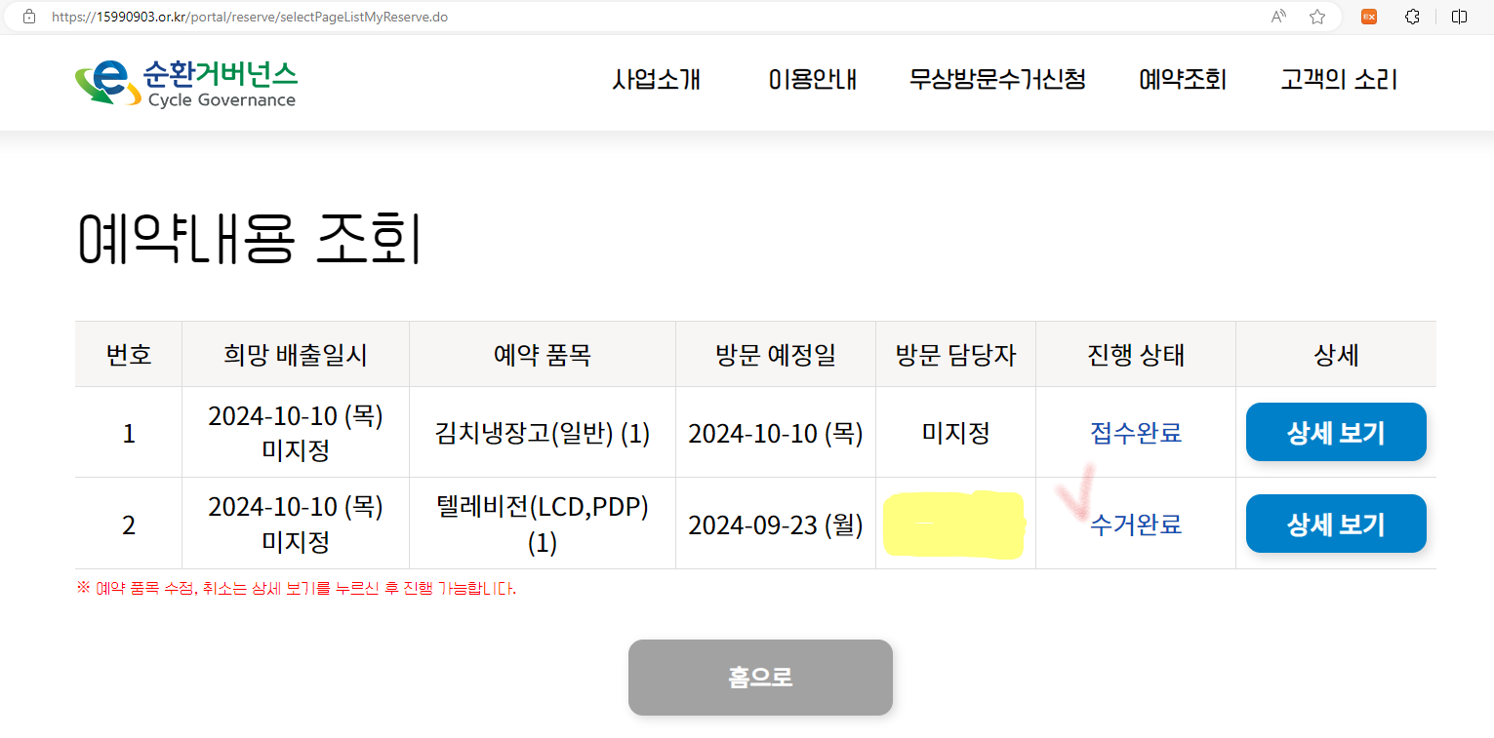
Task: Click the yellow highlighted 방문 담당자 cell
Action: (954, 525)
